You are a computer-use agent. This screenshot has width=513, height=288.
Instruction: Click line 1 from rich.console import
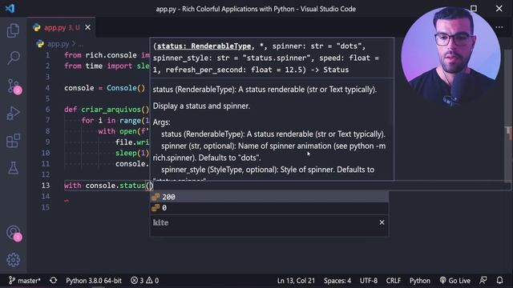point(107,55)
